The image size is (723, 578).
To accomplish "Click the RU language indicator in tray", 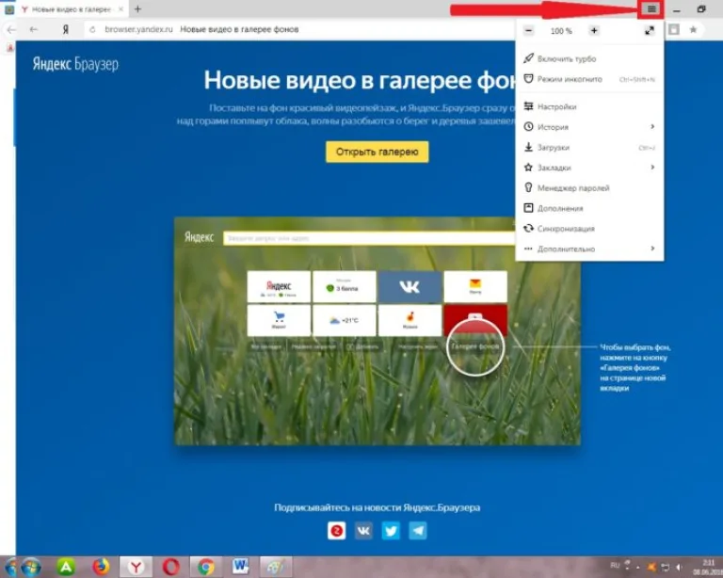I will tap(615, 565).
